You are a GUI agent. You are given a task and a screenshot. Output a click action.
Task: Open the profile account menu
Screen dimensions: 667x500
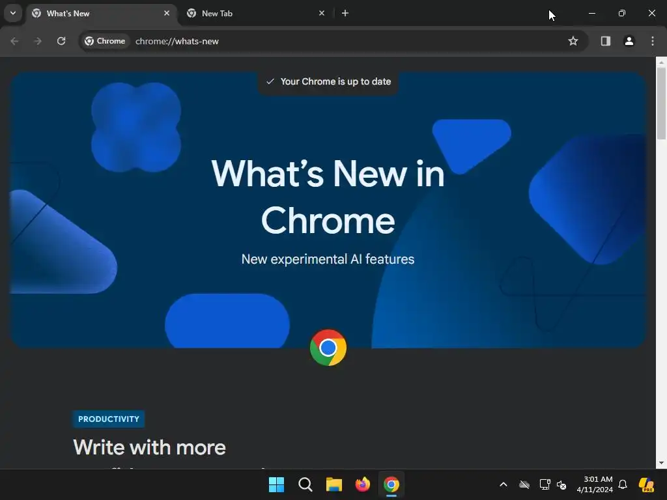click(x=629, y=41)
